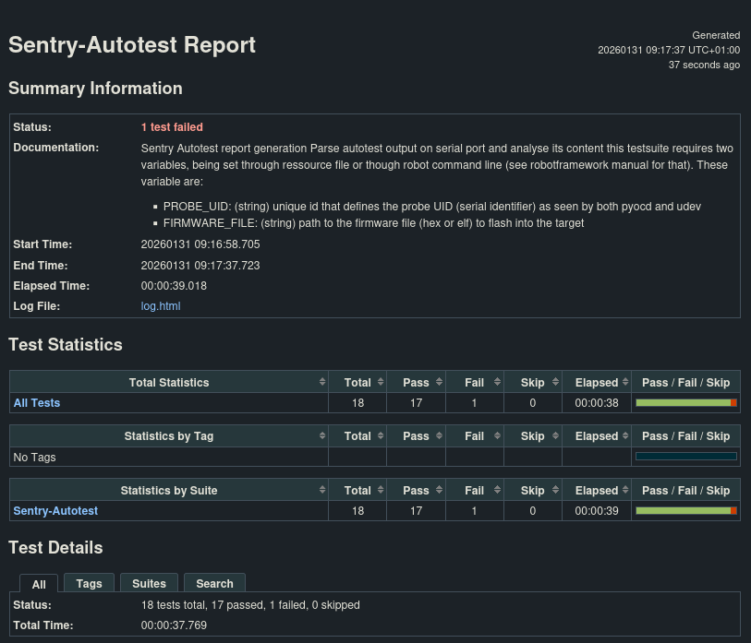Switch to the Tags tab
Viewport: 751px width, 643px height.
point(89,584)
